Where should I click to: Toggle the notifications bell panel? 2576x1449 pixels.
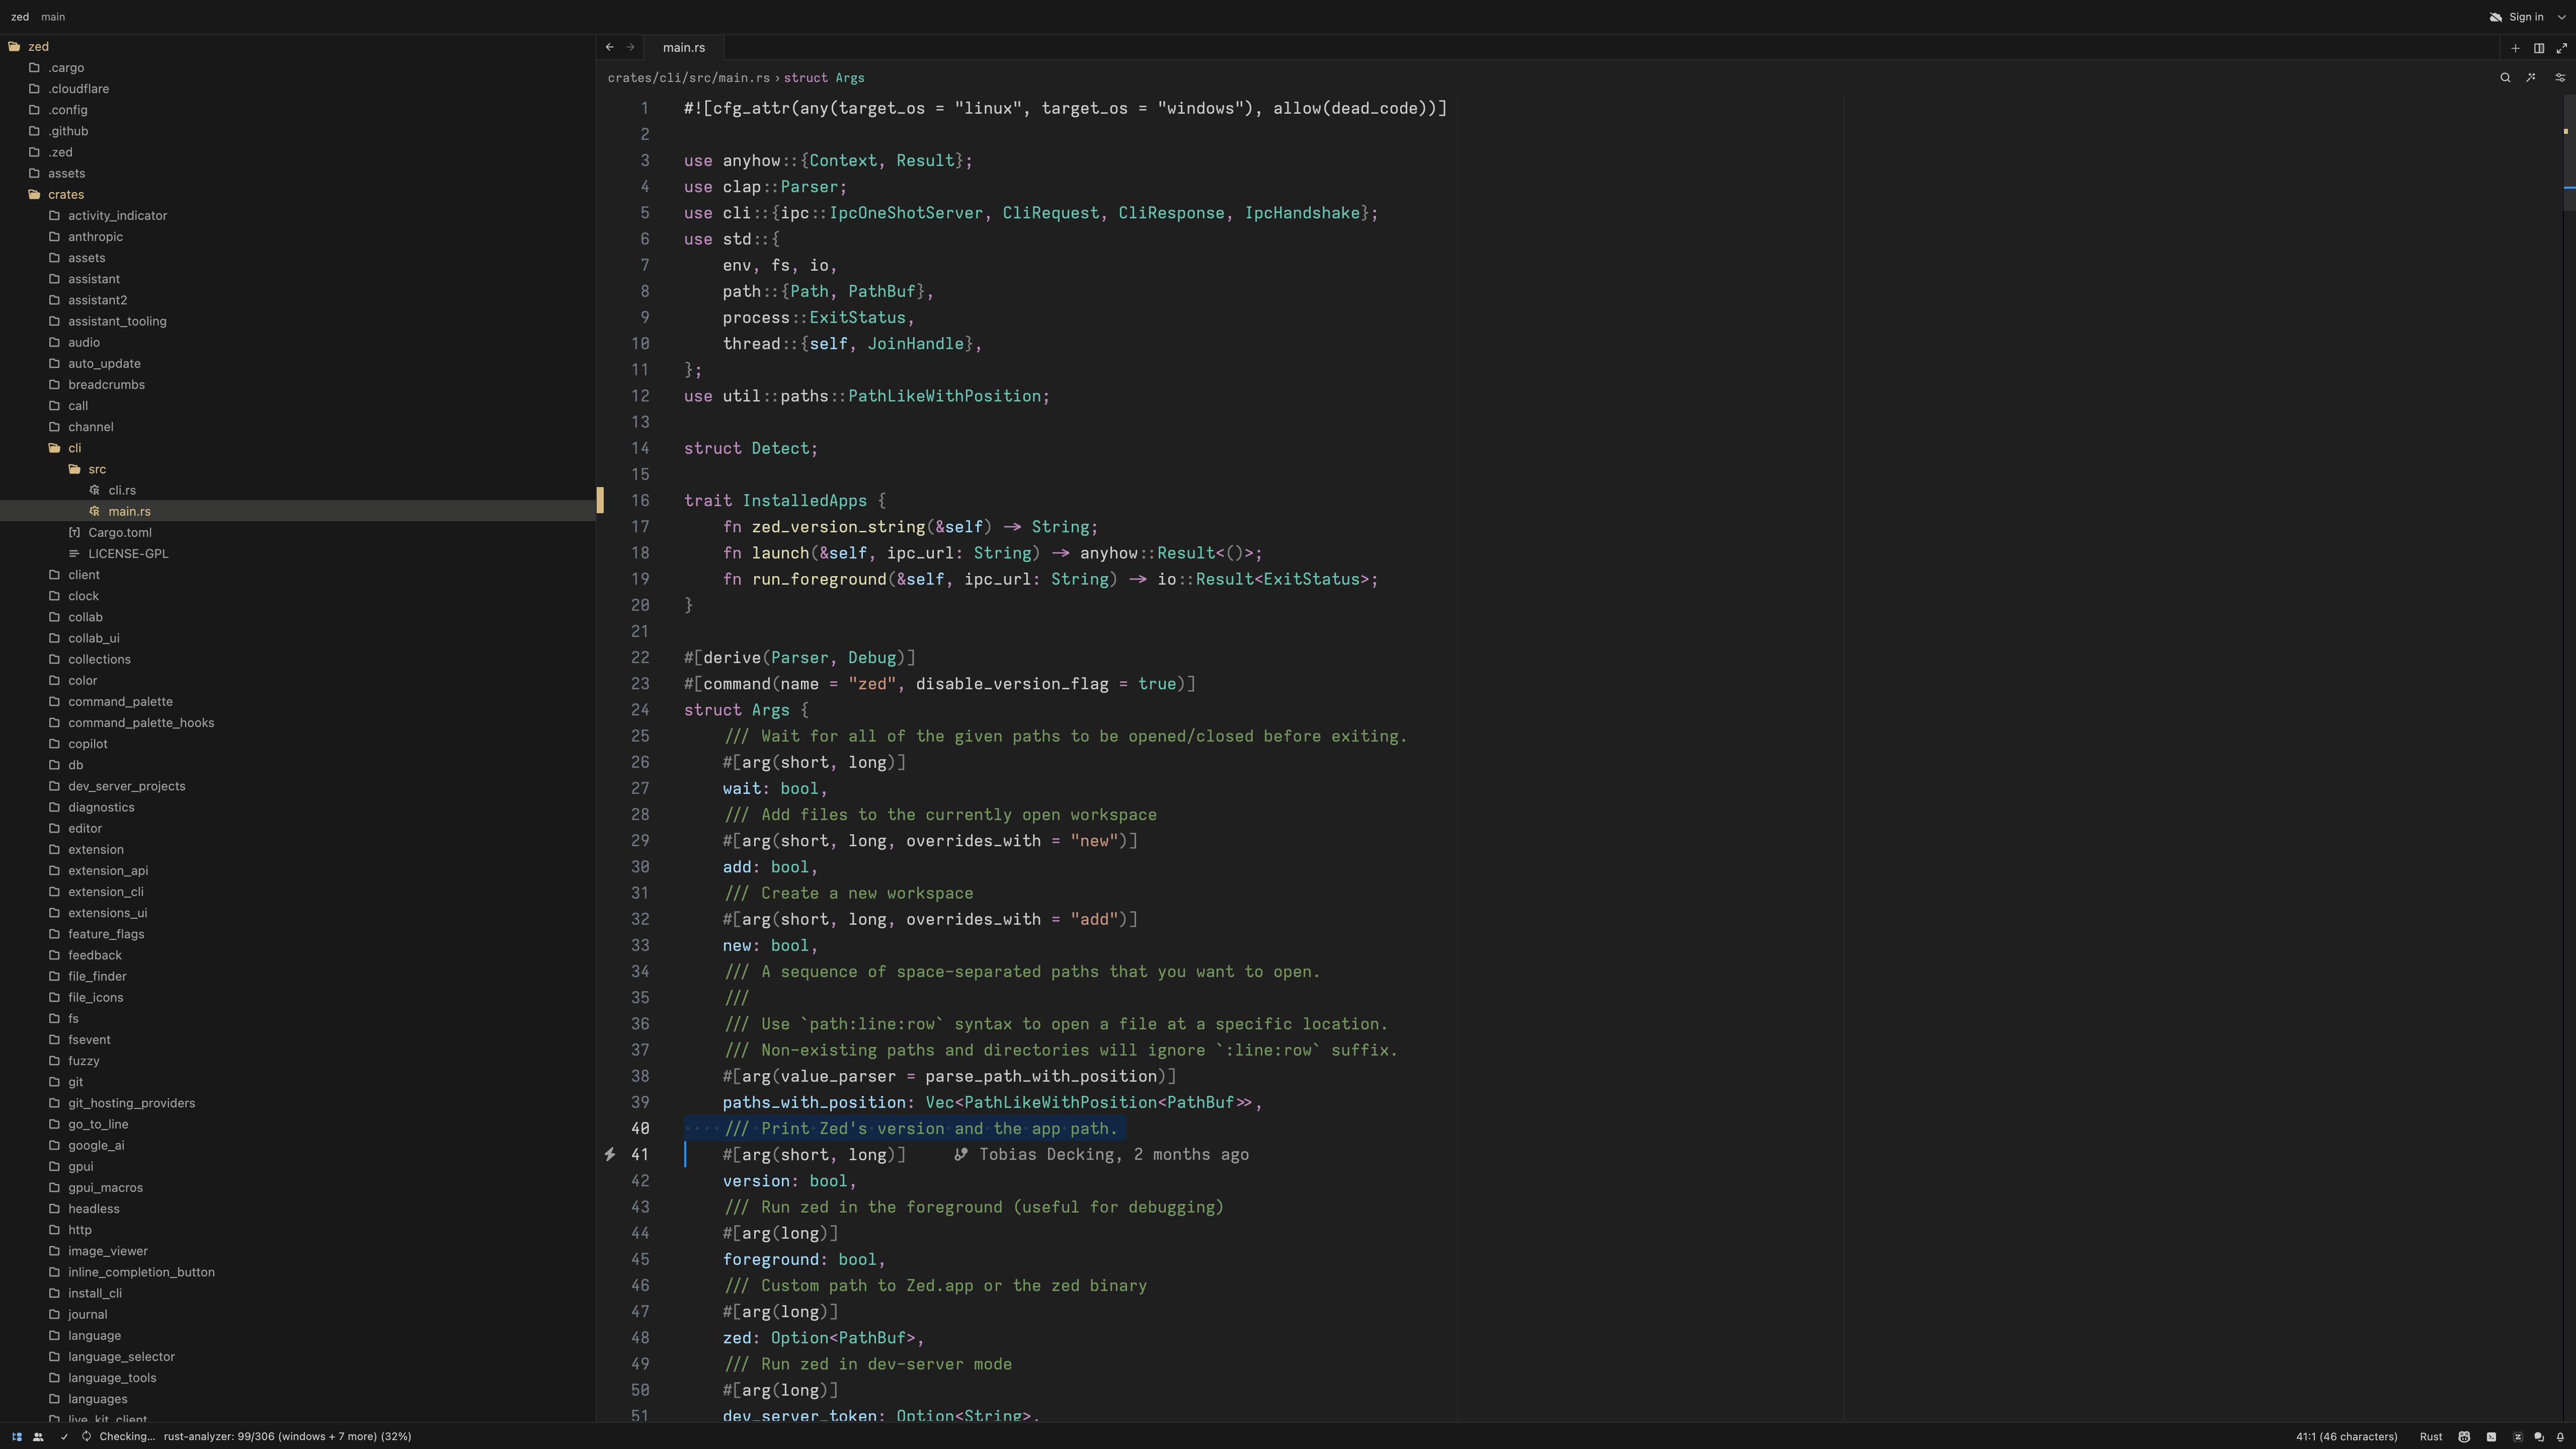tap(2560, 1437)
